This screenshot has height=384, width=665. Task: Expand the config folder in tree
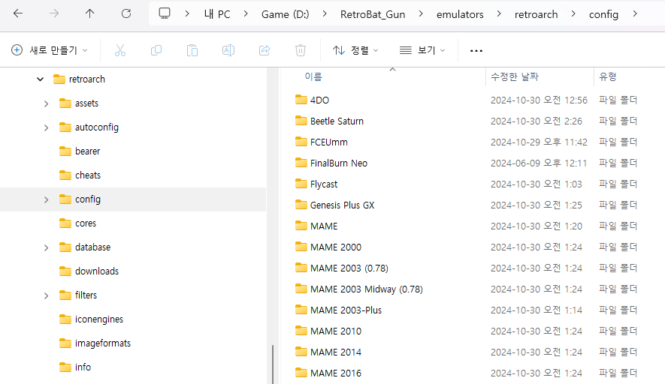click(x=47, y=199)
